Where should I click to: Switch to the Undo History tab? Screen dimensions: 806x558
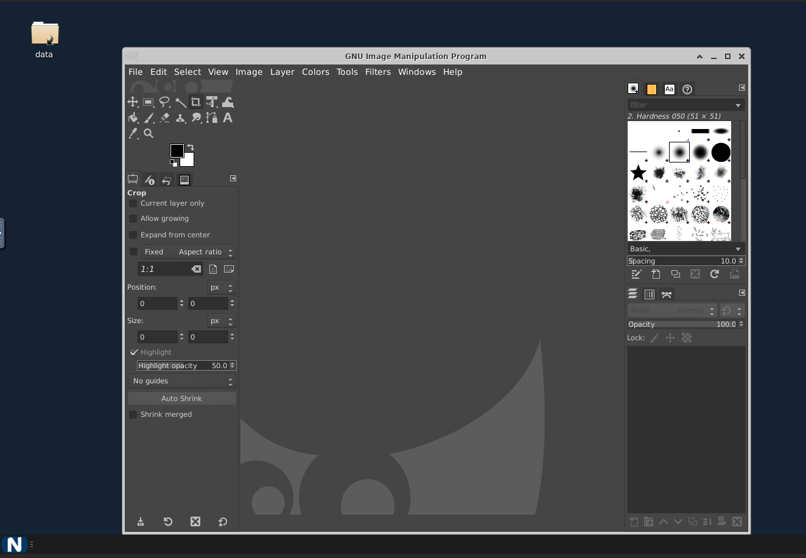coord(167,180)
